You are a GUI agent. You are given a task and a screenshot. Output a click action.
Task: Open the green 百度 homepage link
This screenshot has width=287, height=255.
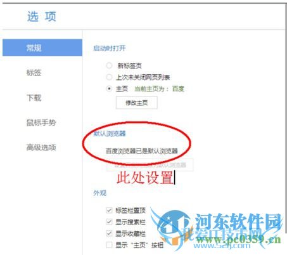(x=178, y=89)
